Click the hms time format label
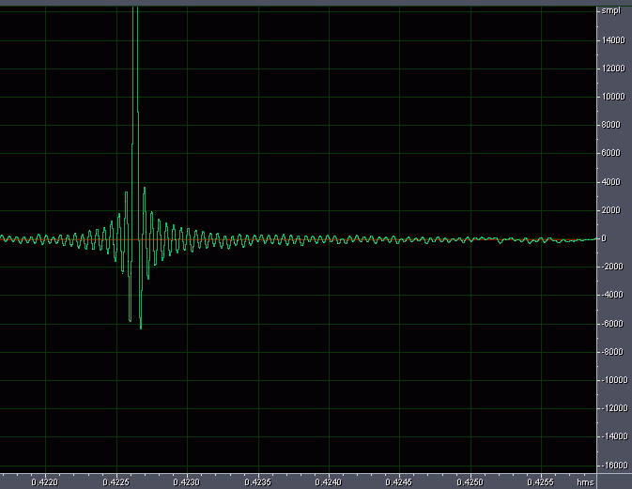 (585, 482)
